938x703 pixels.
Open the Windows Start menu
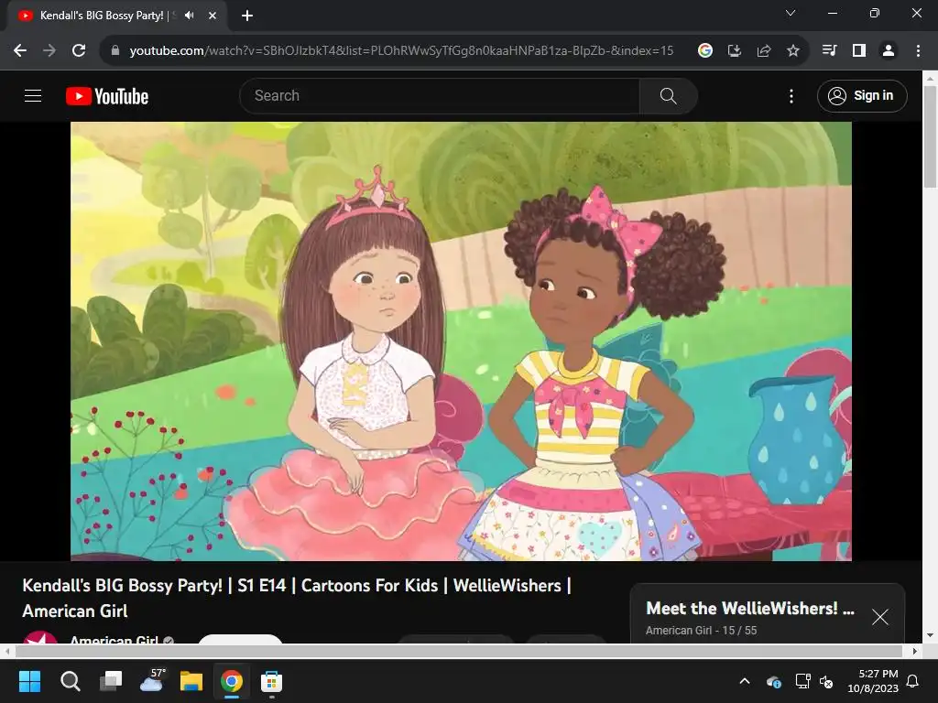pyautogui.click(x=29, y=681)
